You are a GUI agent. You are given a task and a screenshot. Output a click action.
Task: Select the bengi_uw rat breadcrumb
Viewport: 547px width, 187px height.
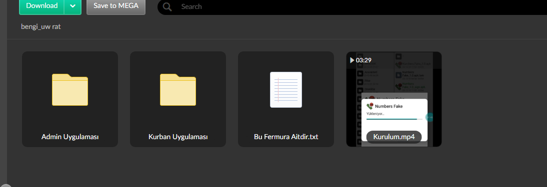click(x=41, y=26)
